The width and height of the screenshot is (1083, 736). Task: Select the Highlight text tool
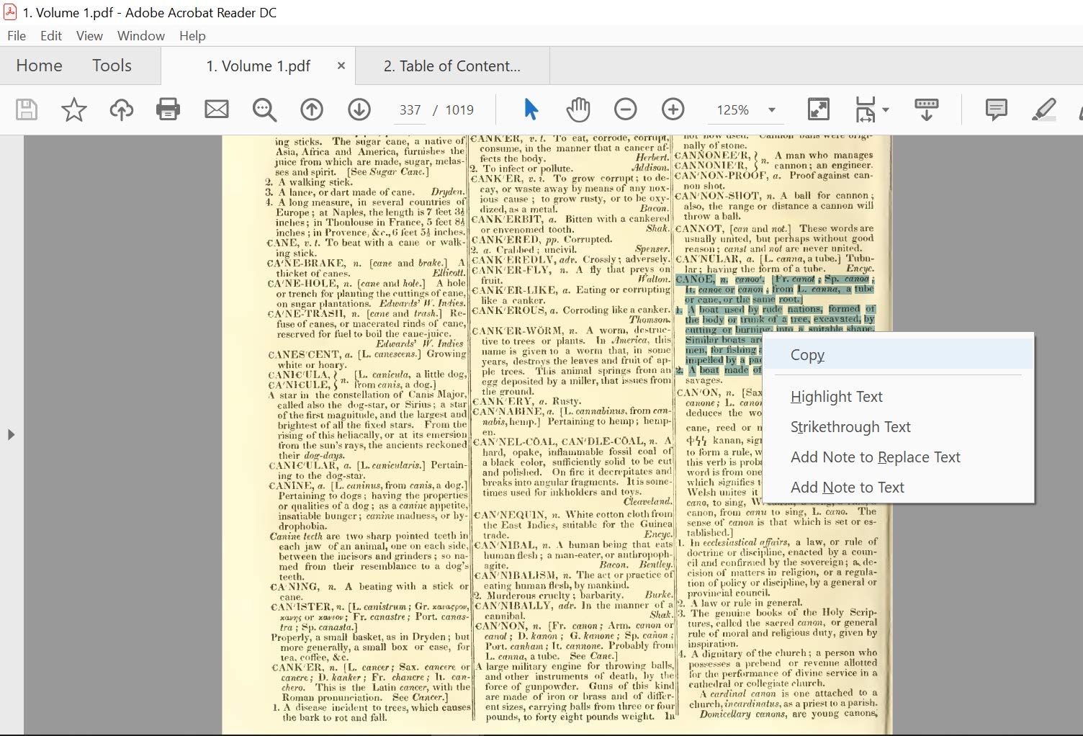click(x=1043, y=109)
